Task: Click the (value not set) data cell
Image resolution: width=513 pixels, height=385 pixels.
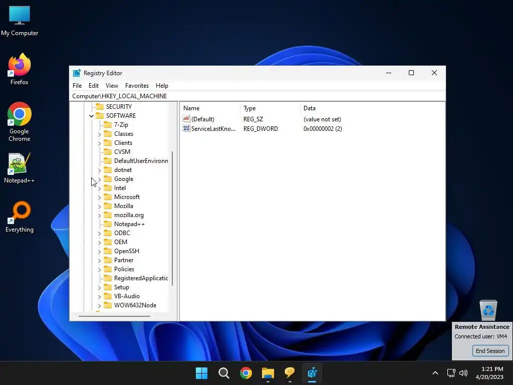Action: (322, 119)
